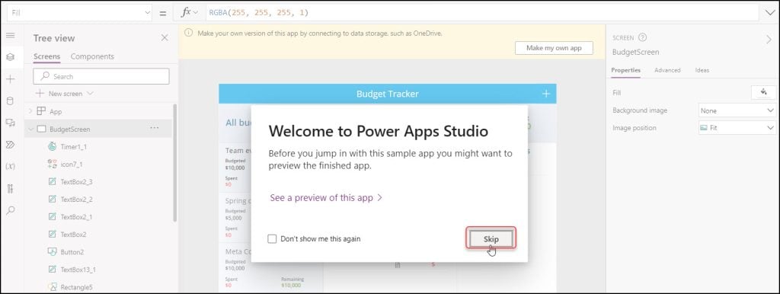Screen dimensions: 780x294
Task: Open the Media icon in left rail
Action: (x=11, y=123)
